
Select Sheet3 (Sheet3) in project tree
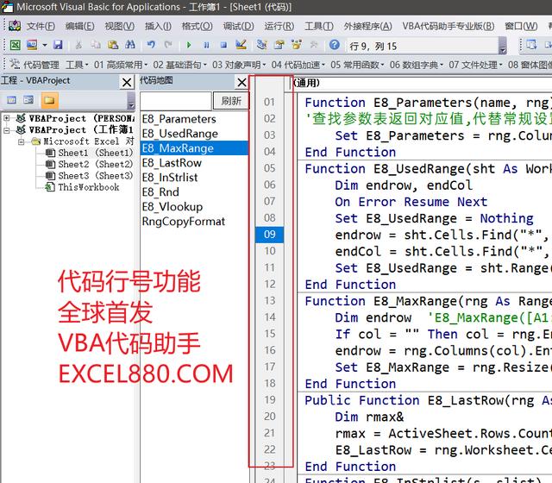89,176
